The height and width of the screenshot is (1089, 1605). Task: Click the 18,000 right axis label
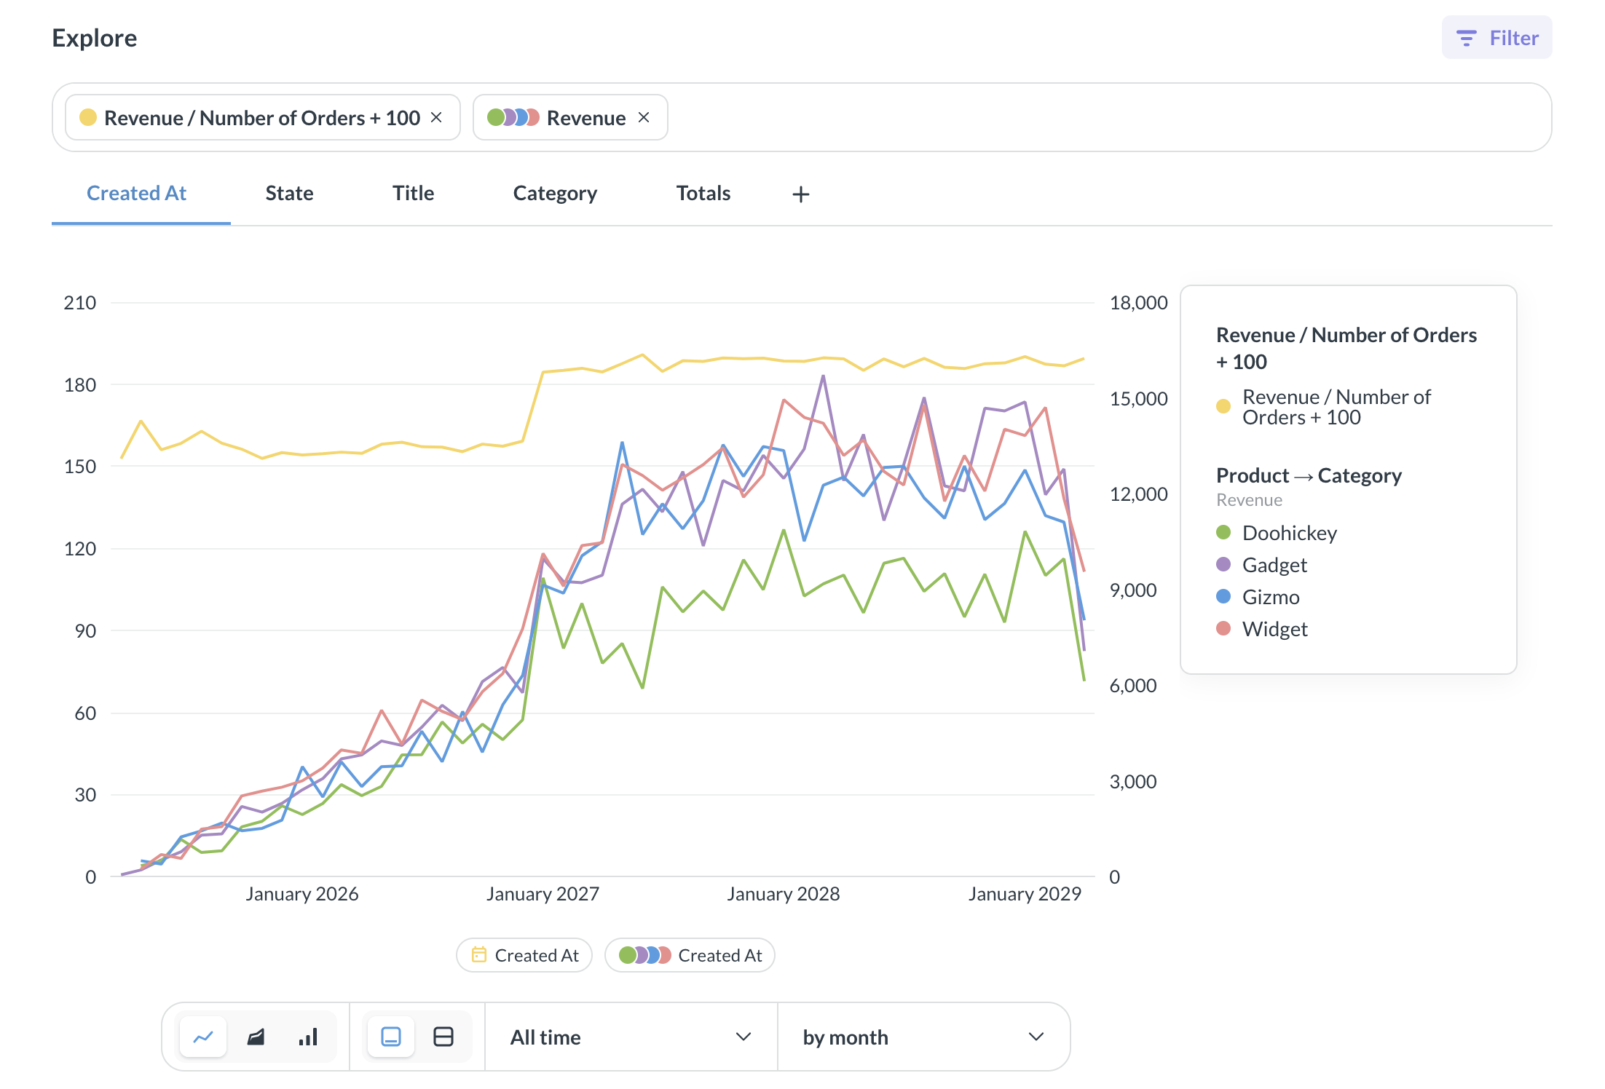tap(1138, 303)
